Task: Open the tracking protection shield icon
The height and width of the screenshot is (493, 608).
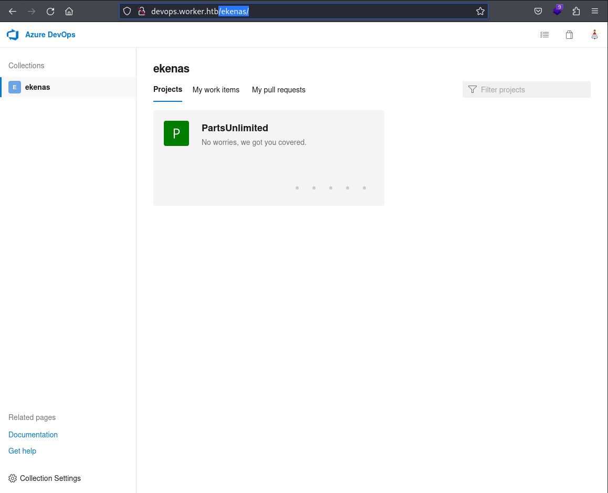Action: [x=127, y=11]
